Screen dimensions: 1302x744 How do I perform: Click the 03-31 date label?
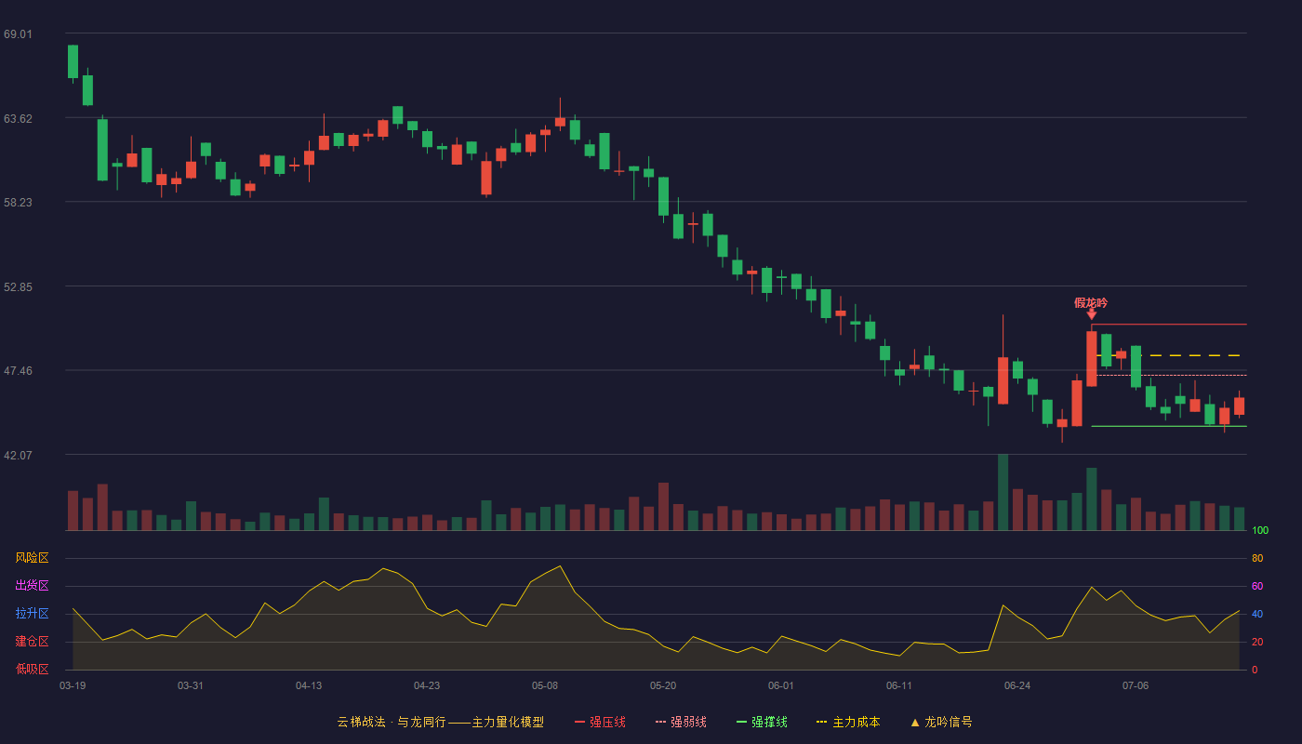[x=191, y=685]
